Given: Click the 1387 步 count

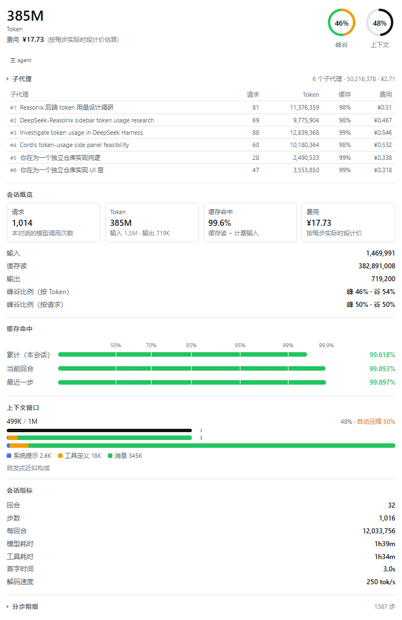Looking at the screenshot, I should click(x=385, y=607).
